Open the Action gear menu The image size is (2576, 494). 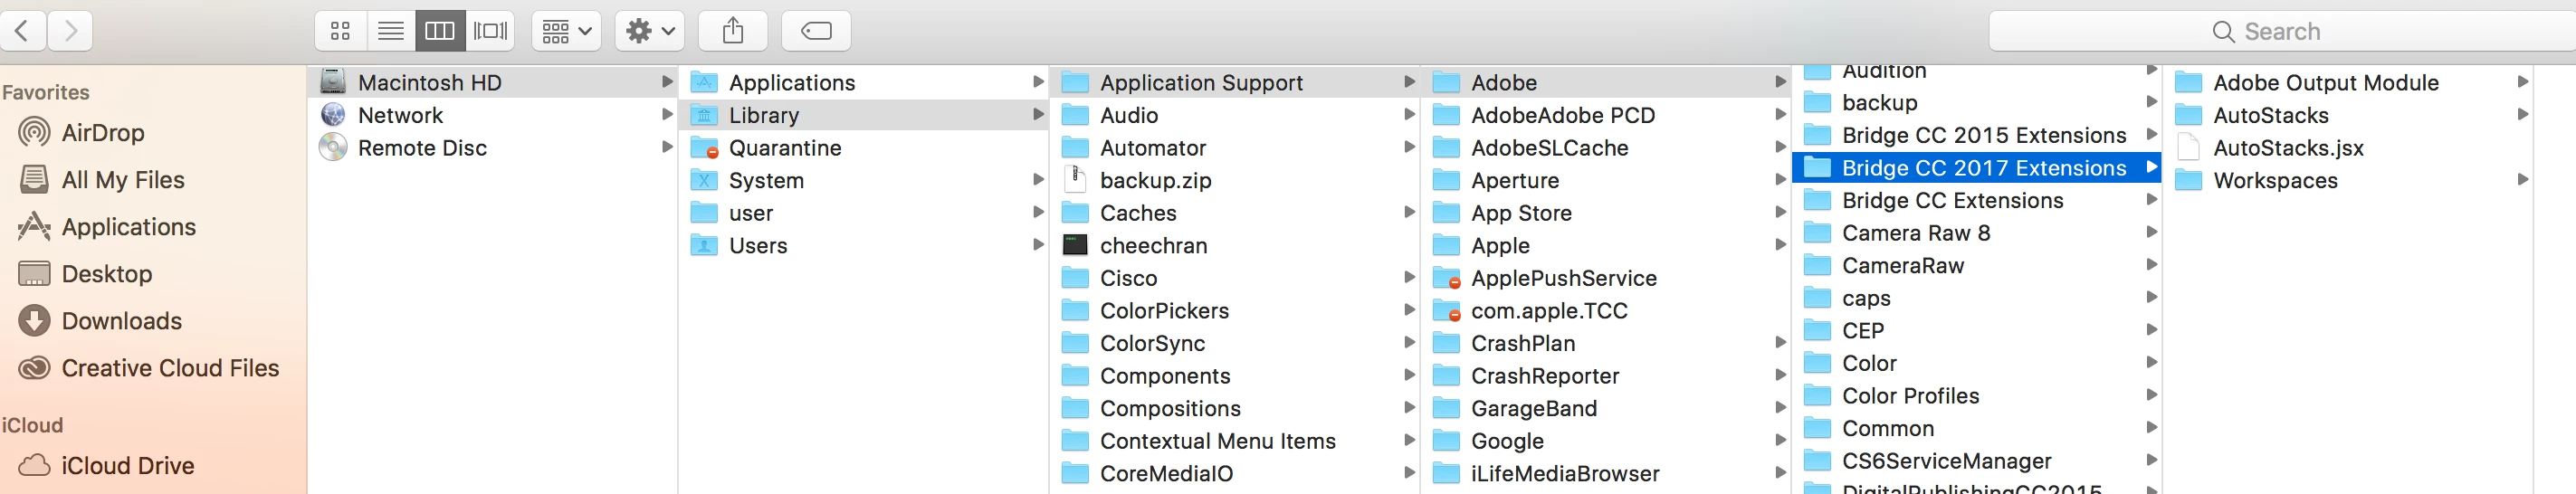pos(650,31)
